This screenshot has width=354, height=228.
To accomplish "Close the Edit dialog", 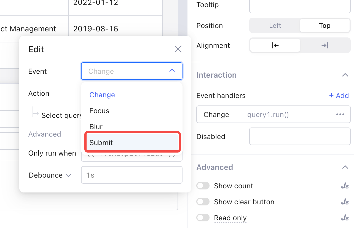I will click(178, 49).
